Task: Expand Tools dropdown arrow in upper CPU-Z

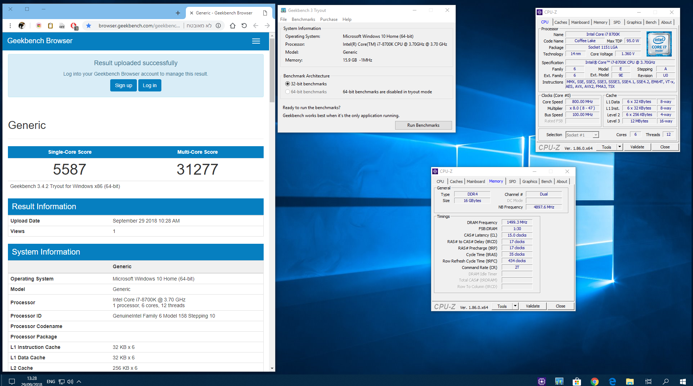Action: tap(620, 147)
